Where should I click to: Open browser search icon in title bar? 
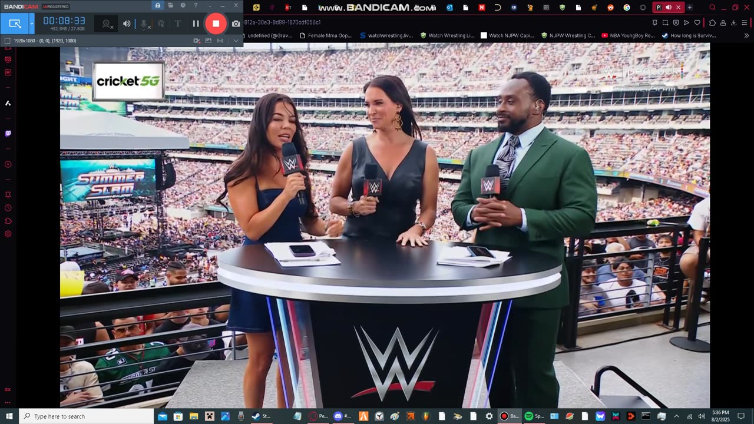pos(712,7)
